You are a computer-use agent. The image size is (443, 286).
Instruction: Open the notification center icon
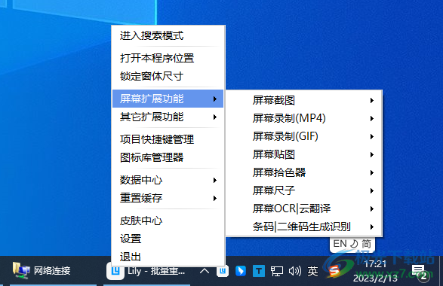click(x=420, y=272)
